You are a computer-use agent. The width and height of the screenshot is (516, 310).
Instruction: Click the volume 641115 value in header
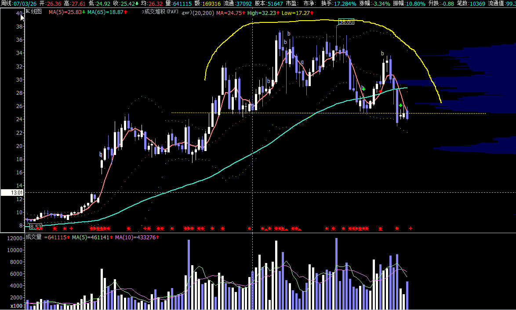pyautogui.click(x=182, y=4)
